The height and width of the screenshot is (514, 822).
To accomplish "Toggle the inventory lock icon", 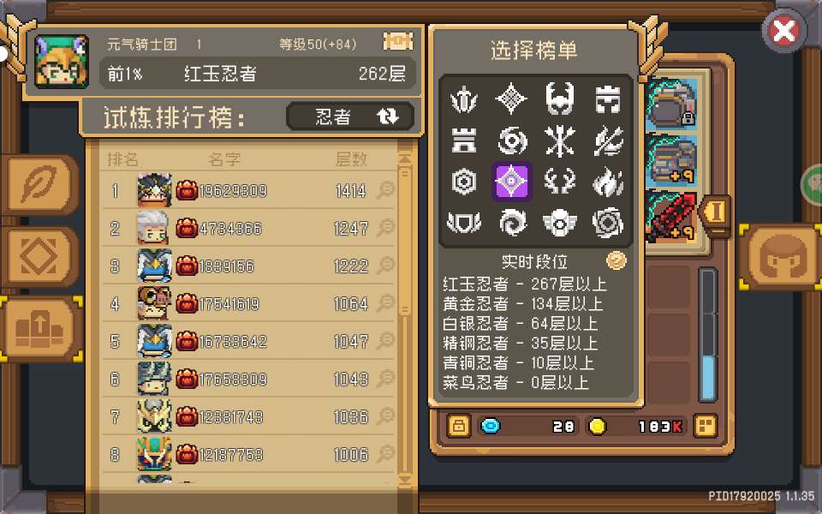I will [458, 426].
